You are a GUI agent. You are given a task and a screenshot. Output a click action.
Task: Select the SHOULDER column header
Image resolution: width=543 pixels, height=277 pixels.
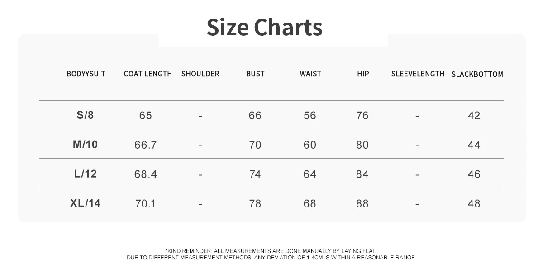(x=200, y=74)
